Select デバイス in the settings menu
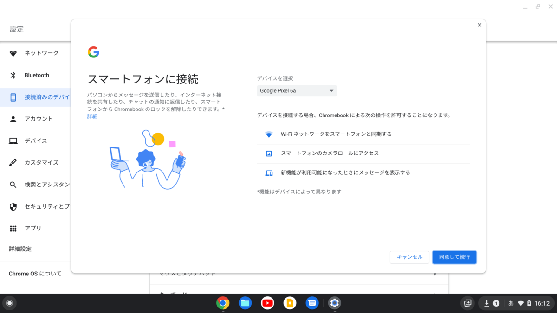 (36, 141)
